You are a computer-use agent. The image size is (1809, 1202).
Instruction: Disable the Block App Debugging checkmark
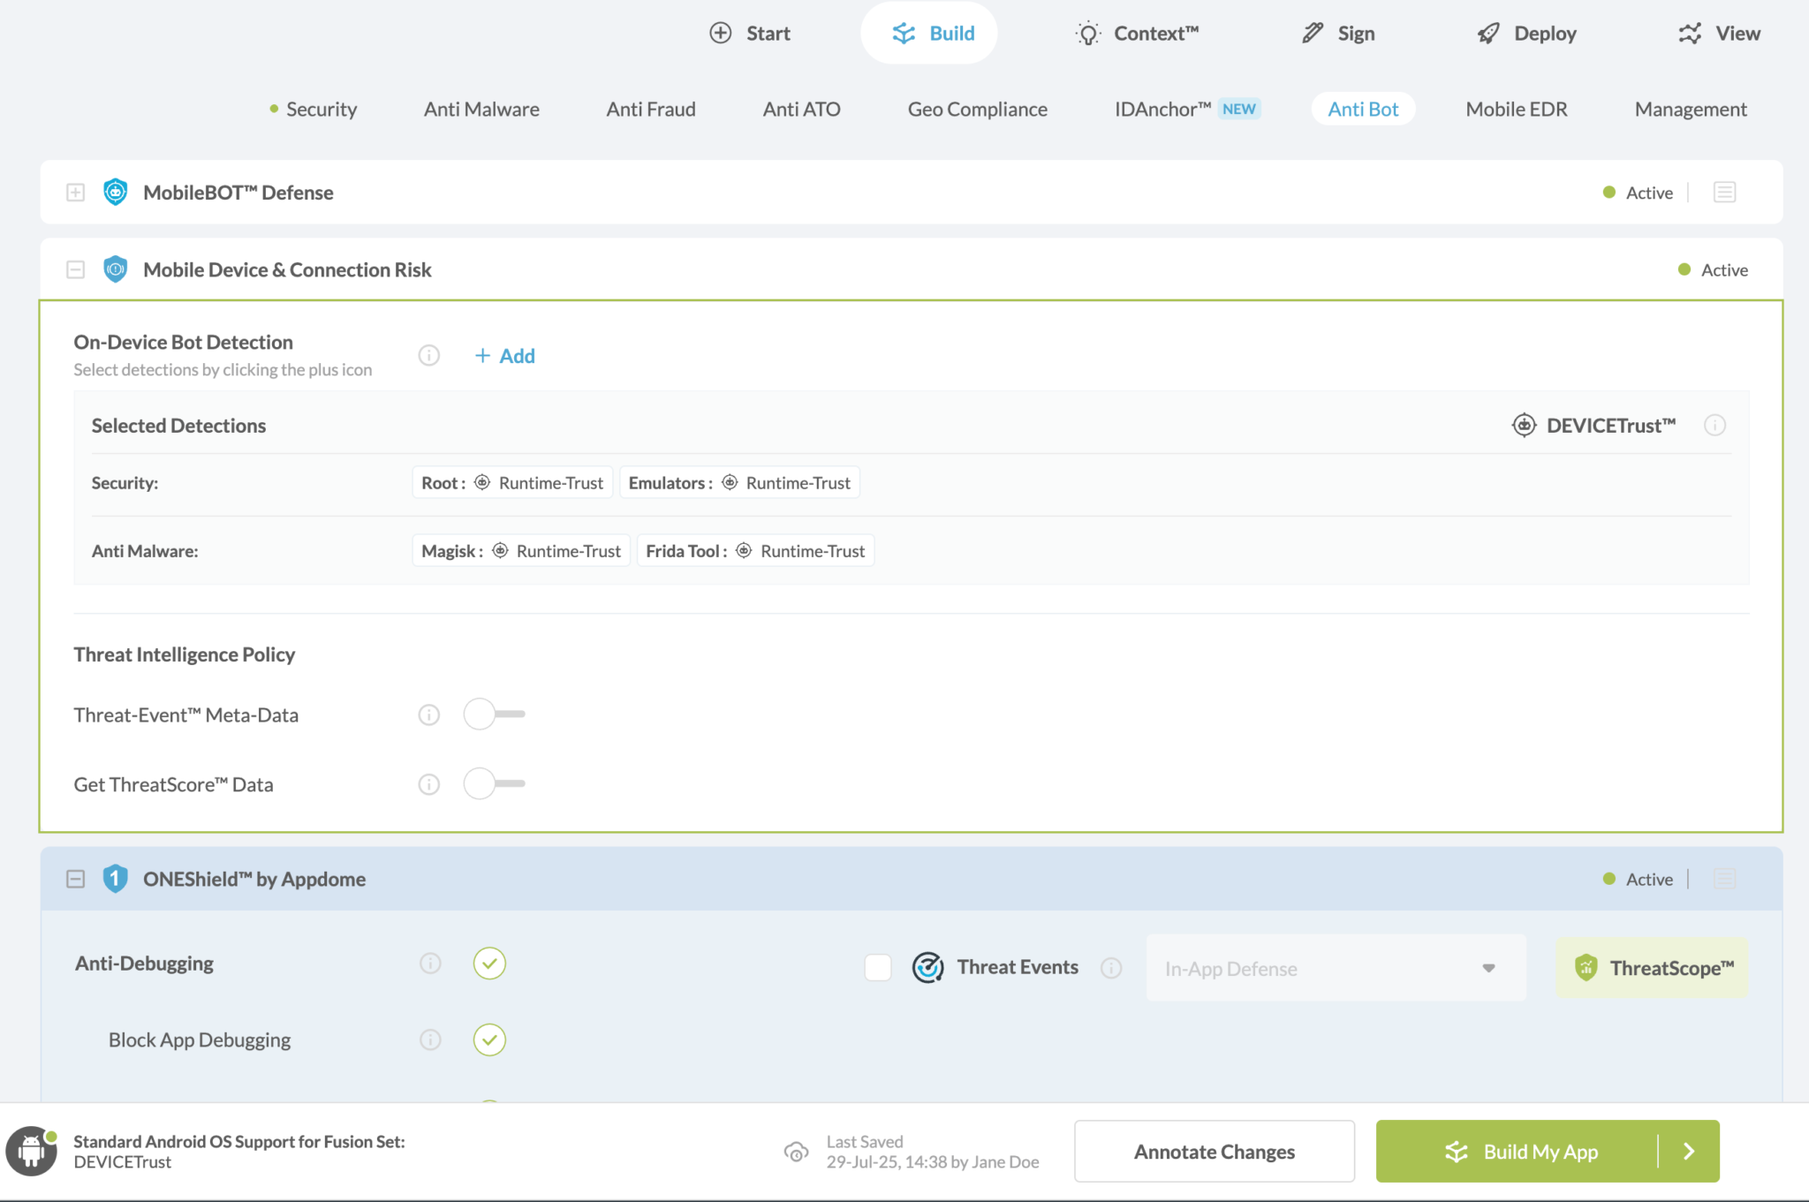click(x=489, y=1039)
